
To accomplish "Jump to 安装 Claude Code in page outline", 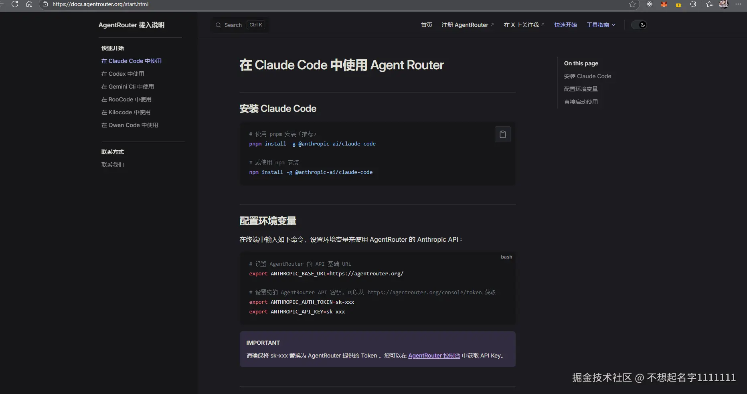I will point(587,76).
